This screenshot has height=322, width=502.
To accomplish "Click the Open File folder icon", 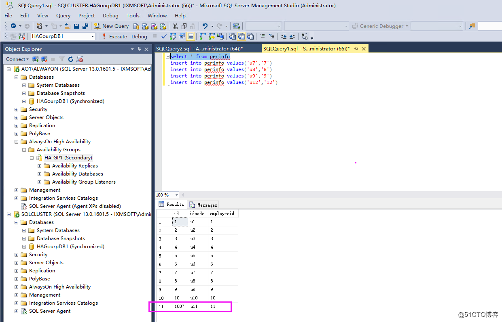I will tap(67, 26).
